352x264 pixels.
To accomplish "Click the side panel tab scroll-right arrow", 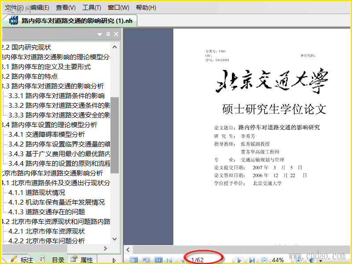I will pos(114,260).
